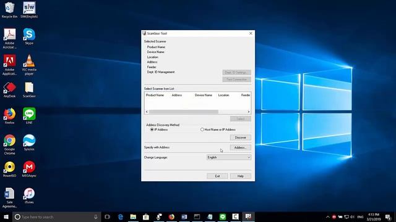Select the Skype desktop icon

coord(29,37)
